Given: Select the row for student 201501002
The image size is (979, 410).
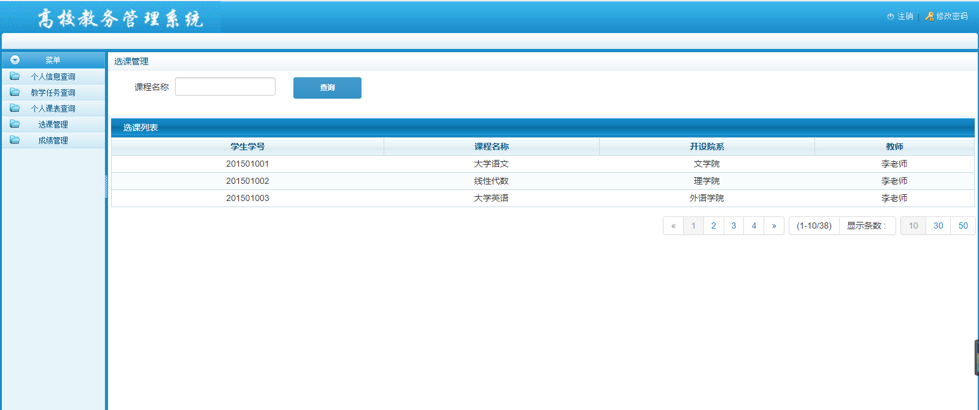Looking at the screenshot, I should pyautogui.click(x=247, y=181).
